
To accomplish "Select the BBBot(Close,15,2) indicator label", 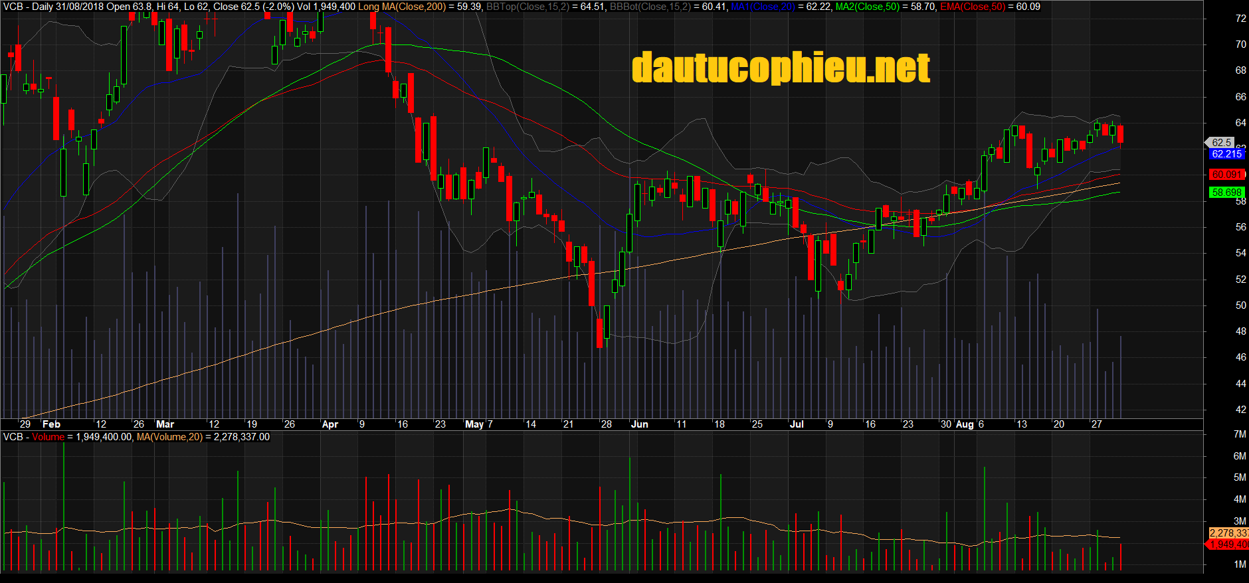I will click(x=650, y=7).
